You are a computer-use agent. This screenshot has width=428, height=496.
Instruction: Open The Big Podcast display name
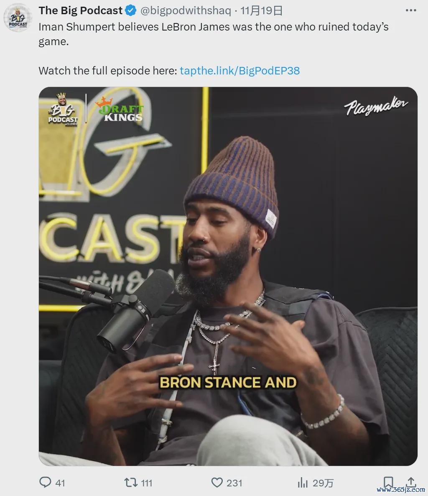[x=80, y=11]
